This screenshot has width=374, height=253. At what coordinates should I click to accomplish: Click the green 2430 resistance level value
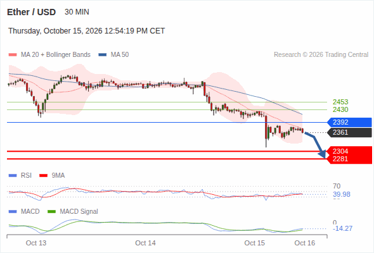[x=340, y=109]
